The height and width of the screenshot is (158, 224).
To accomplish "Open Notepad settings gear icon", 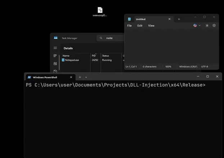I will [214, 25].
